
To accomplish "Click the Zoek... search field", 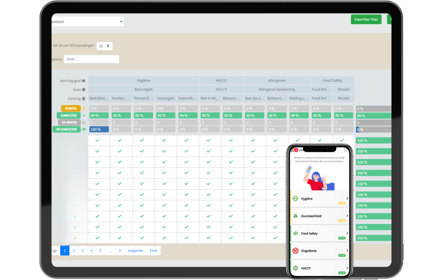I will click(92, 59).
